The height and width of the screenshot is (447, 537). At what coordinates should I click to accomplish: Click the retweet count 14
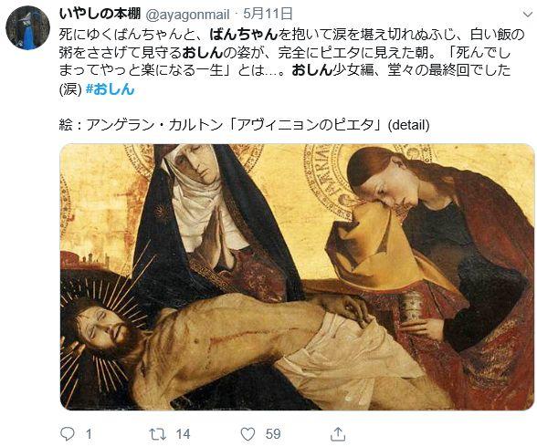click(183, 434)
